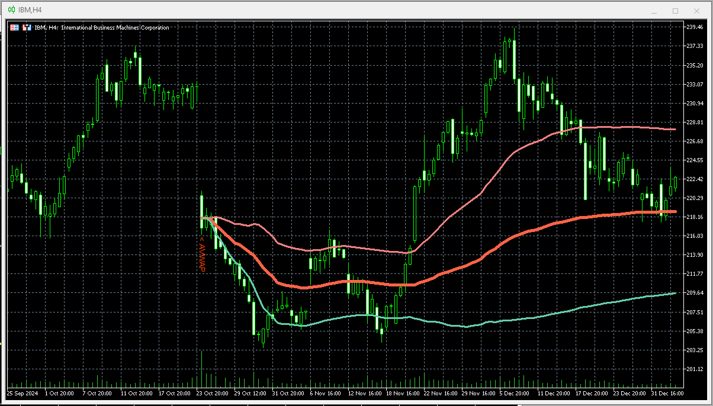Click the '31 Dec 16:00' time label

[669, 393]
